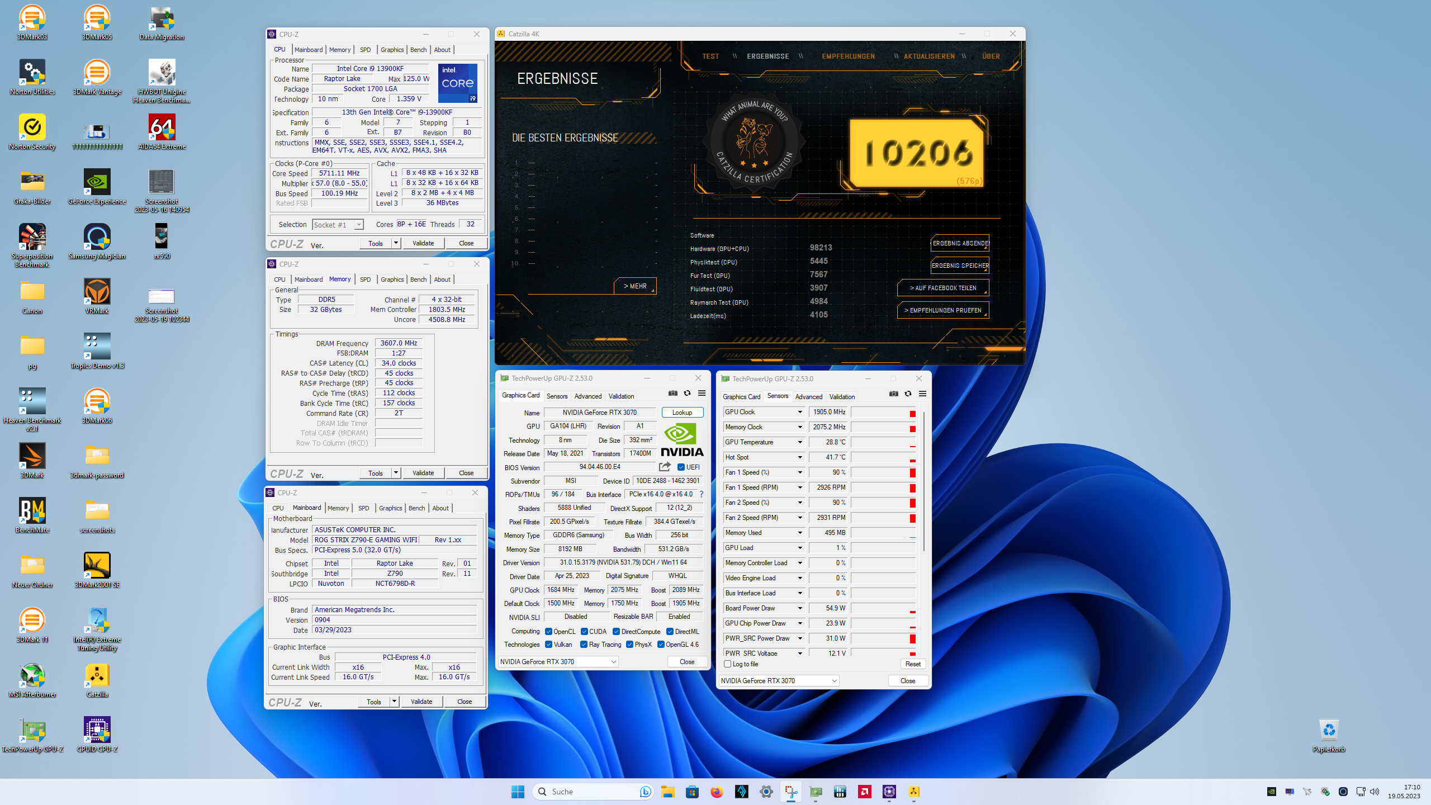This screenshot has width=1431, height=805.
Task: Click the Snipping Tool taskbar icon
Action: (791, 792)
